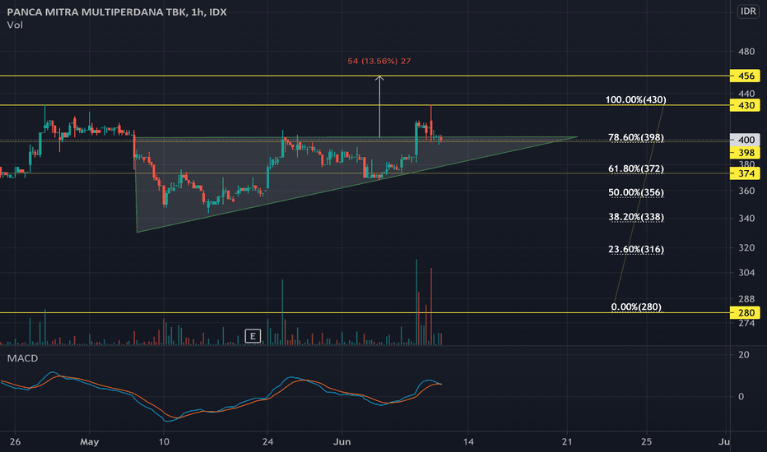The height and width of the screenshot is (452, 767).
Task: Click the 61.80%(372) Fibonacci level text
Action: click(x=636, y=168)
